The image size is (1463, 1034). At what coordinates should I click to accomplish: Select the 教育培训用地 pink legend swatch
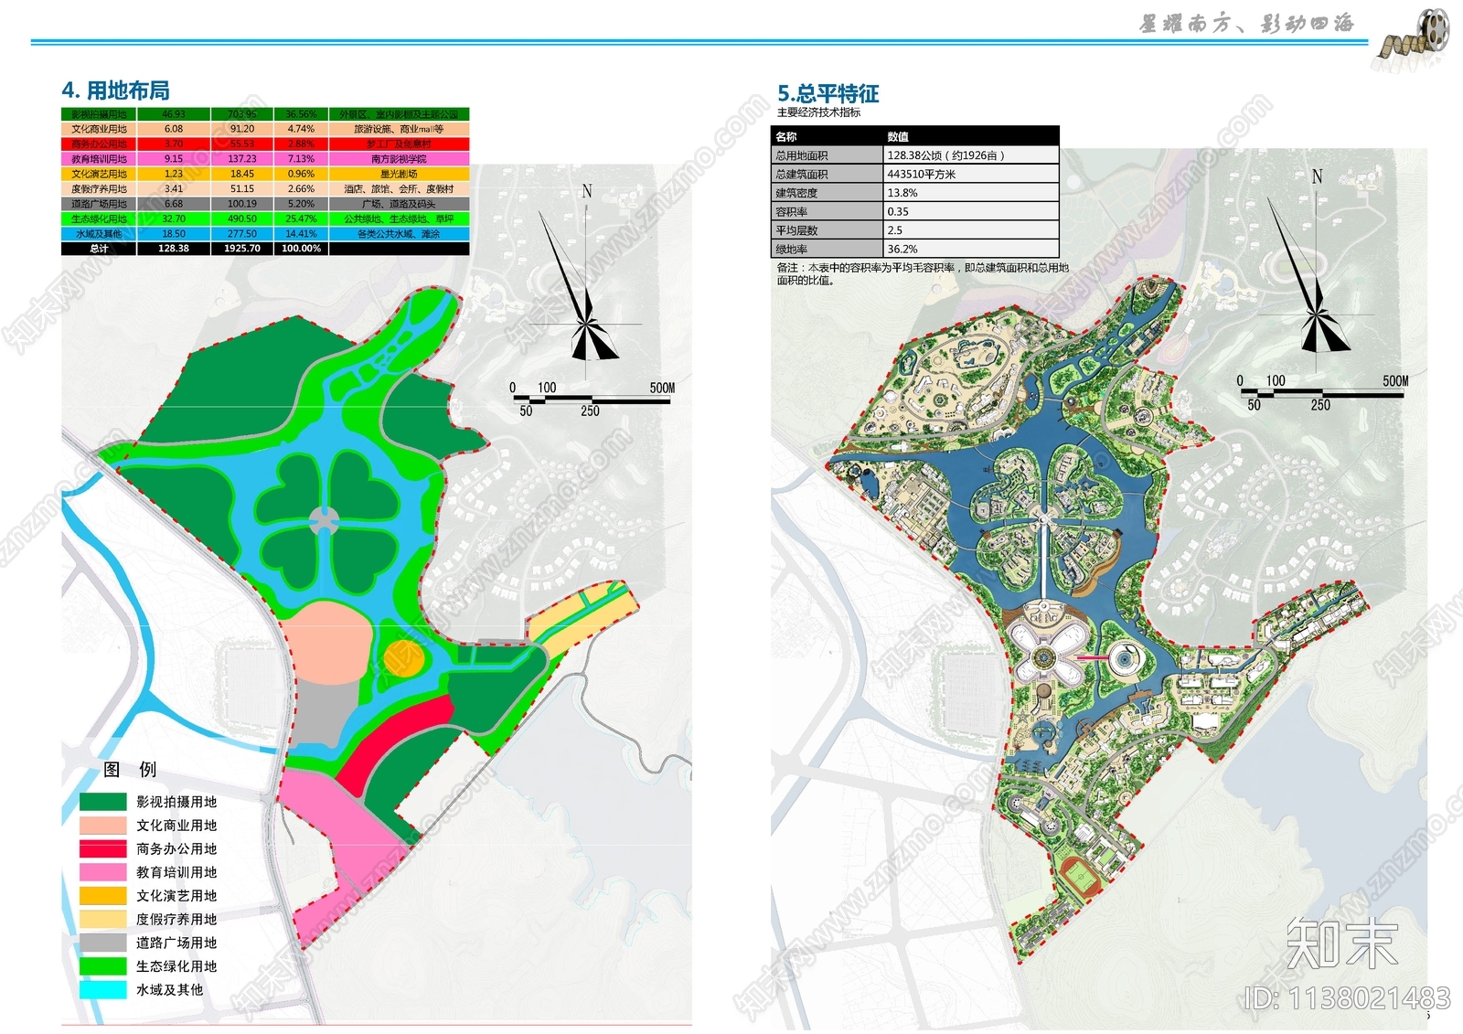tap(102, 872)
